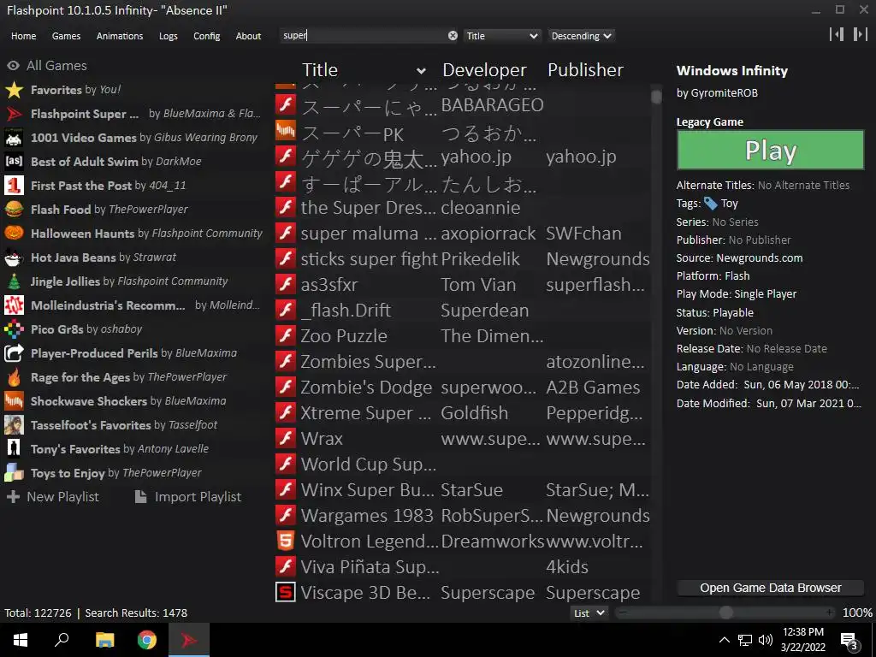This screenshot has width=876, height=657.
Task: Click the Tony's Favorites playlist icon
Action: click(x=14, y=449)
